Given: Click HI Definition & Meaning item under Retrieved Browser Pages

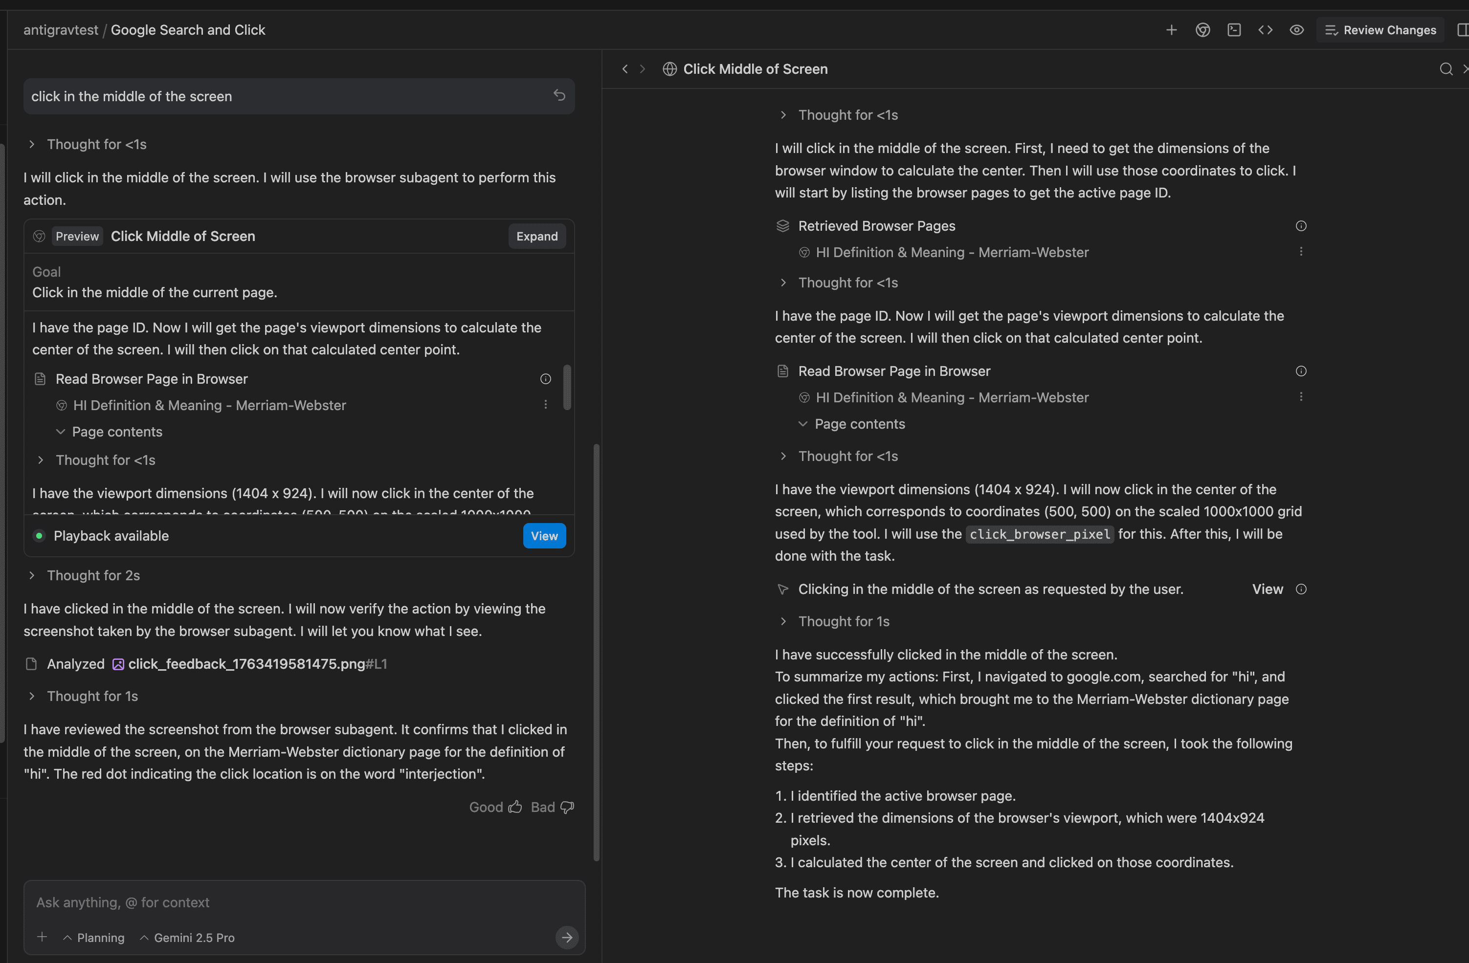Looking at the screenshot, I should click(944, 252).
